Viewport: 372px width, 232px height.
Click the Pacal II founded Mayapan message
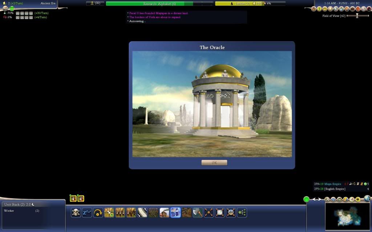[158, 13]
